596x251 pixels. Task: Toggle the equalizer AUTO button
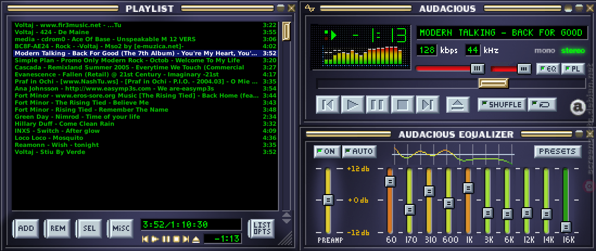[x=359, y=151]
